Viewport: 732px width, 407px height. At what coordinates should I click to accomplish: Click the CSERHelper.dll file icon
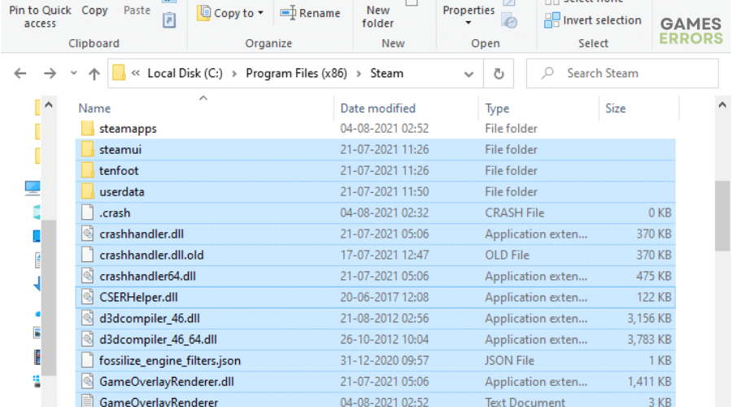click(x=87, y=297)
